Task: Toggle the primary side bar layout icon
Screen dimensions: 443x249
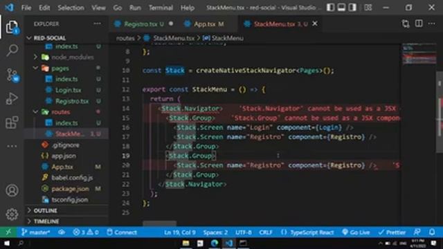Action: tap(330, 8)
